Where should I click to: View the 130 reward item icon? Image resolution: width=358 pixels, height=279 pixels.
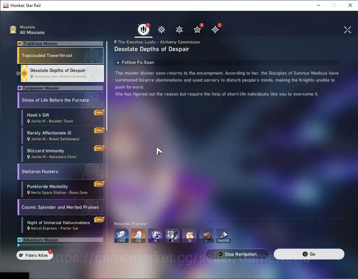(138, 235)
